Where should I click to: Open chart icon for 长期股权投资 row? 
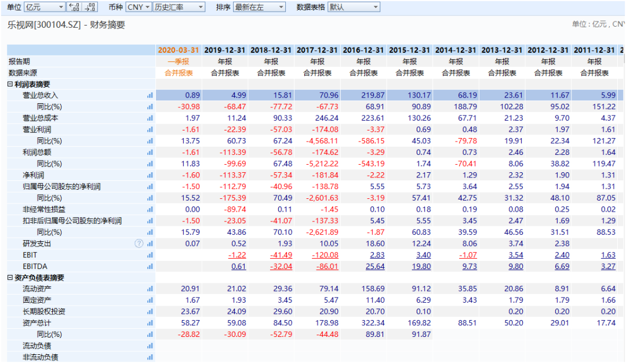coord(150,312)
